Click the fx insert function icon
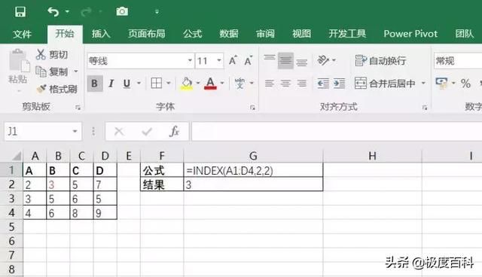The width and height of the screenshot is (482, 277). (x=174, y=132)
